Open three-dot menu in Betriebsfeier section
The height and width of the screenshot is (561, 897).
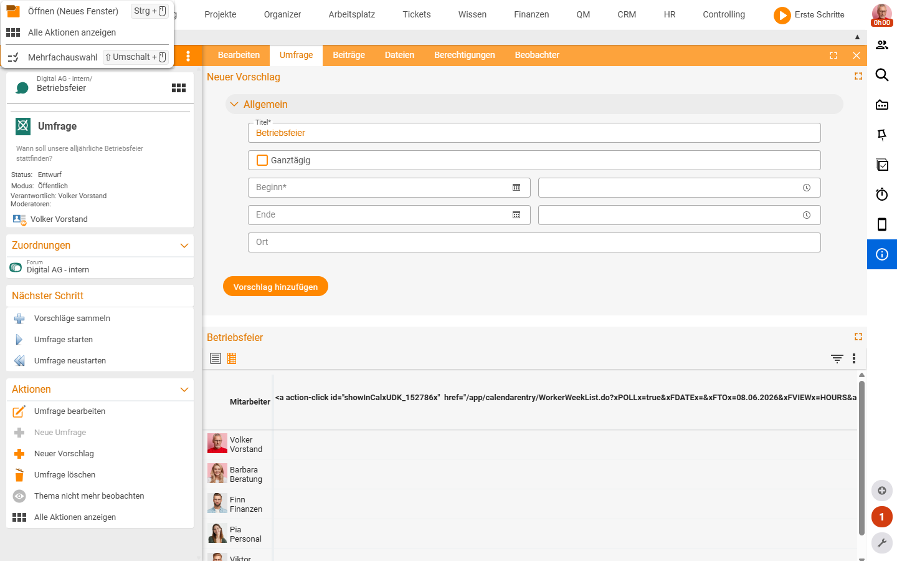(x=854, y=358)
